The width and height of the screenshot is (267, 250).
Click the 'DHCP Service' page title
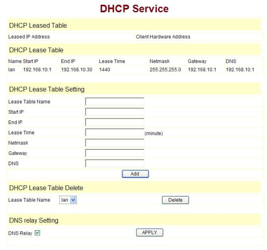pyautogui.click(x=134, y=9)
